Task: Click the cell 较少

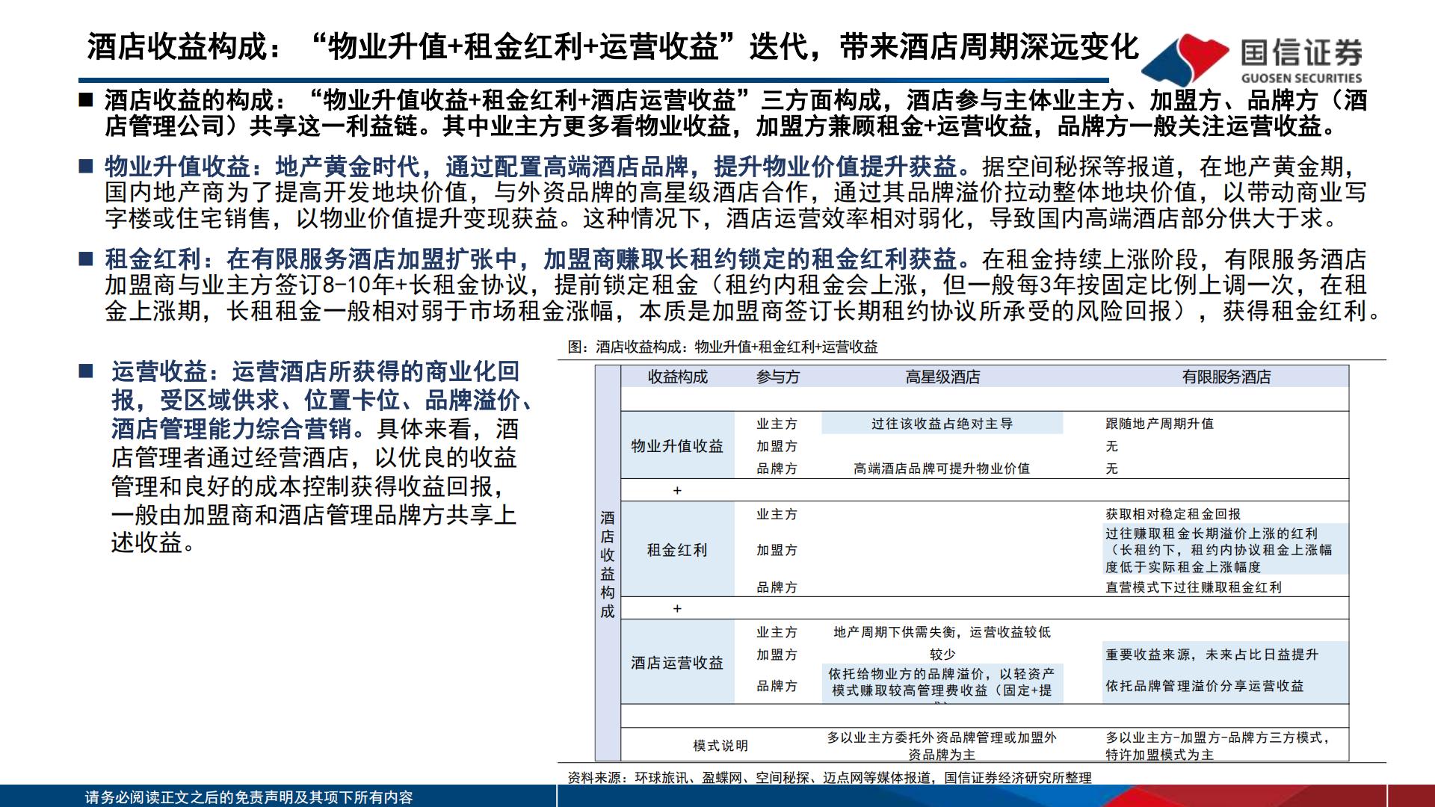Action: 942,655
